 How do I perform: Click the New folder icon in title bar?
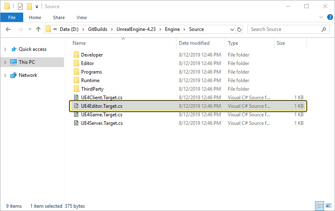[29, 7]
